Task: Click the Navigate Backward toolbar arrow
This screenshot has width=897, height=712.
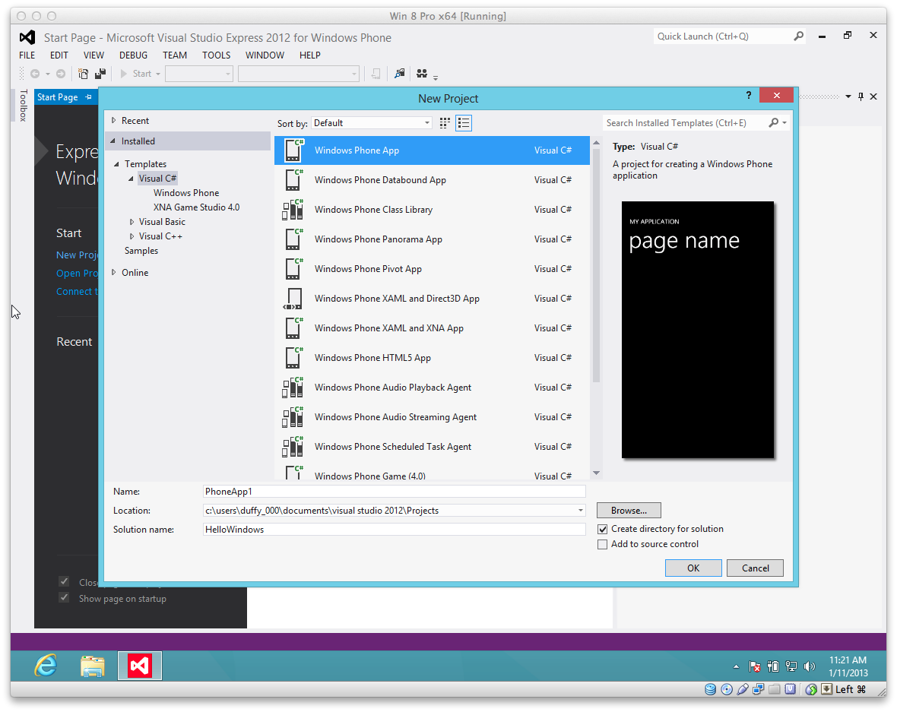Action: [x=35, y=74]
